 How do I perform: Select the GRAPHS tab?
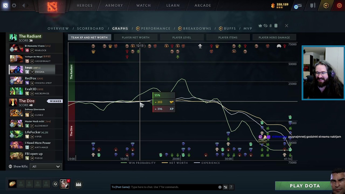(x=120, y=28)
